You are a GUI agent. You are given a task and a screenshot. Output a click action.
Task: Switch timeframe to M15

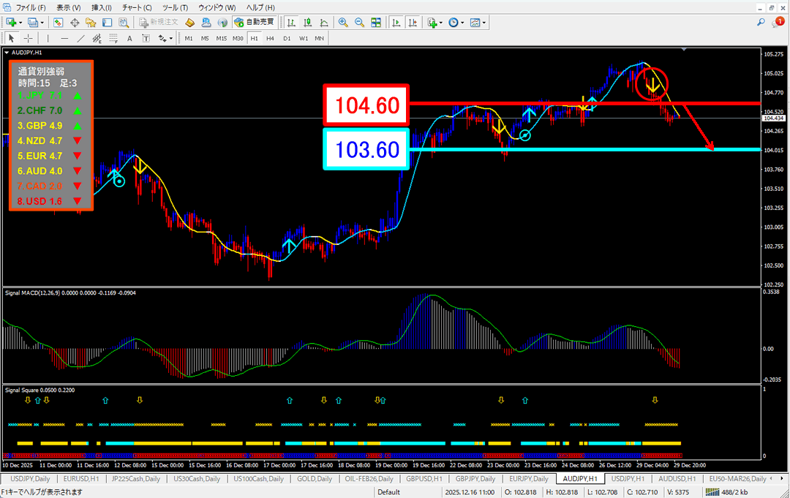click(221, 38)
